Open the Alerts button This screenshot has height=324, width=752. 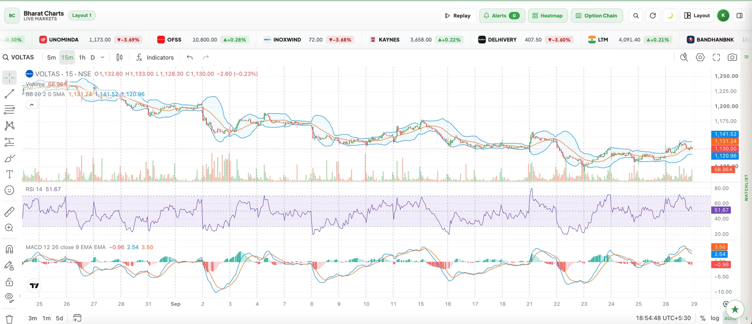(502, 15)
